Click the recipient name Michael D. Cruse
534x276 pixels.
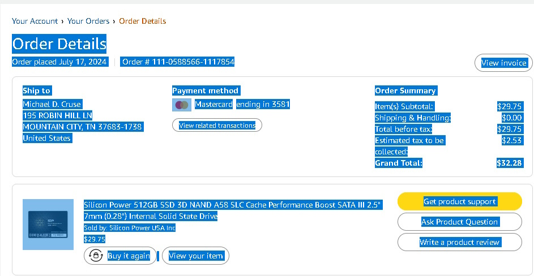(52, 104)
